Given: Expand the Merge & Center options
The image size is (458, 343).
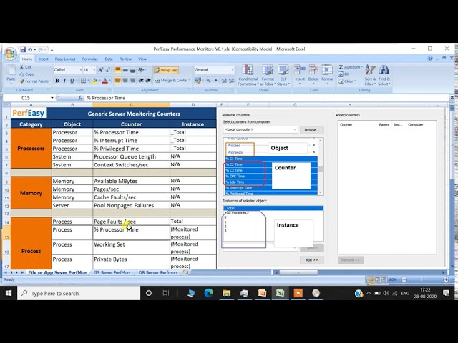Looking at the screenshot, I should (190, 80).
